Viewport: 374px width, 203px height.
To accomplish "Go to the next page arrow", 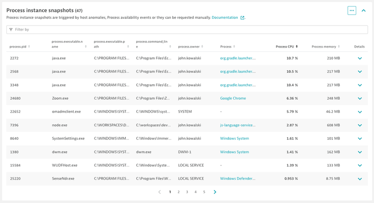I will (215, 192).
